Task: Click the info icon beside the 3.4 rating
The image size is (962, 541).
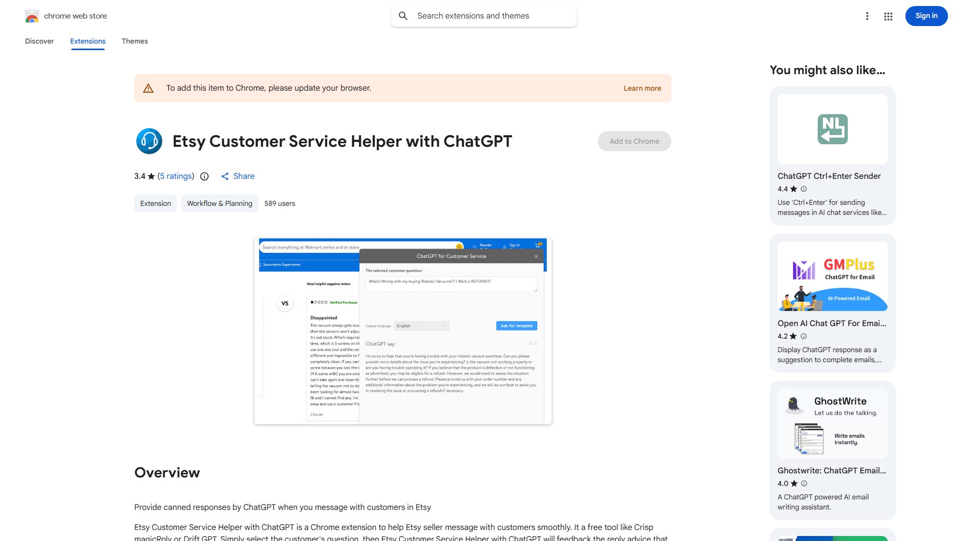Action: coord(204,176)
